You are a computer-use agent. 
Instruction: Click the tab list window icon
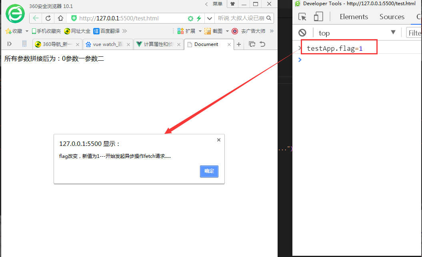click(252, 44)
